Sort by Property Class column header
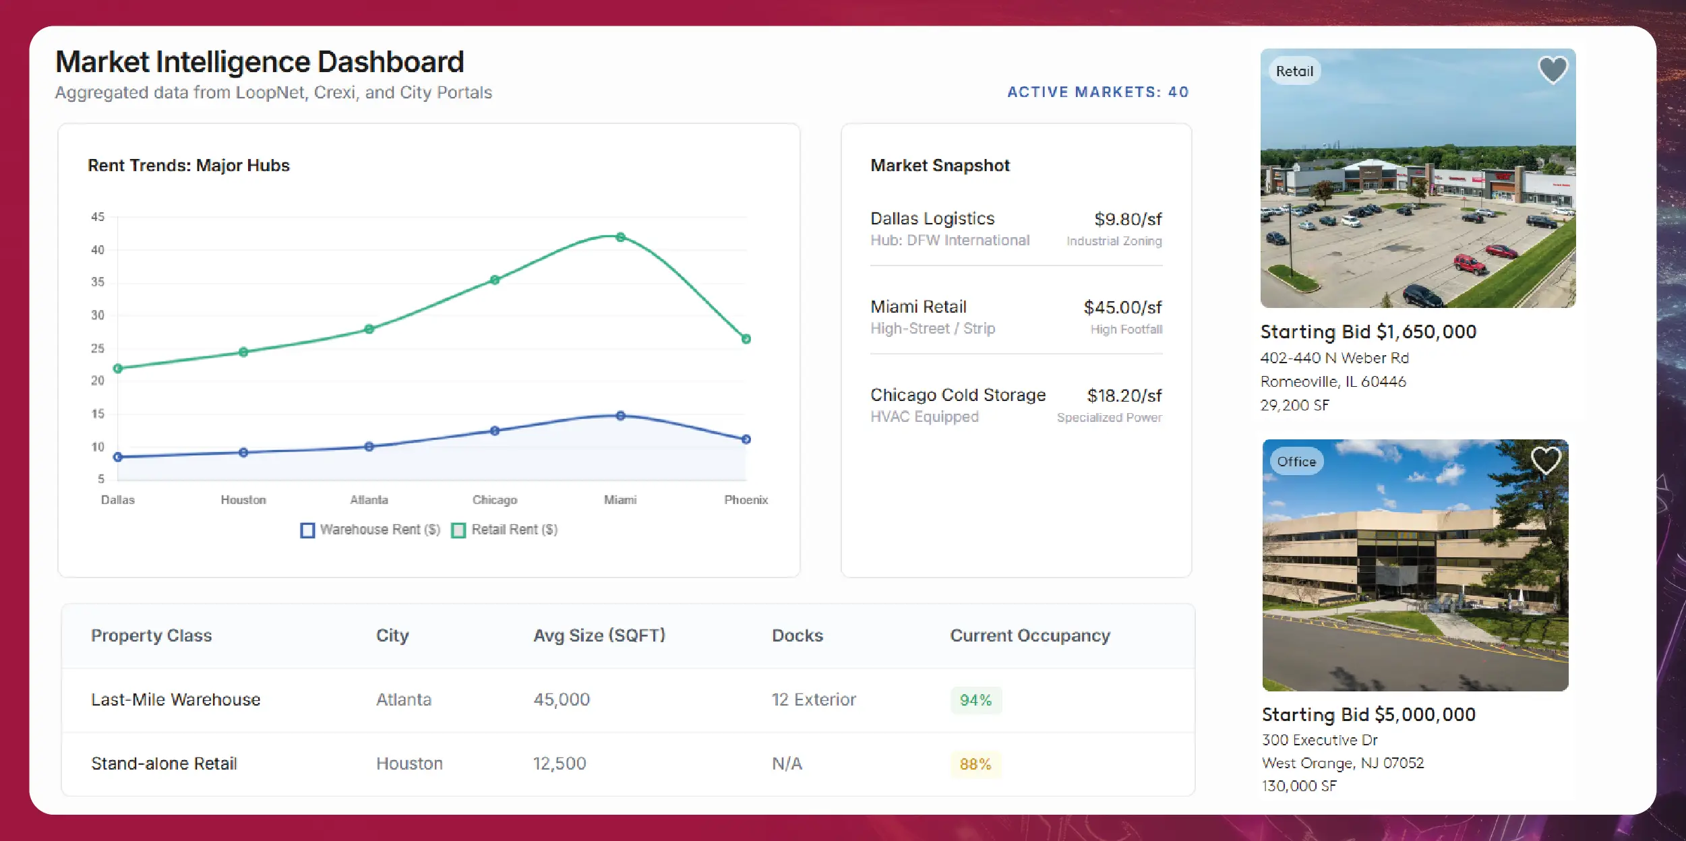This screenshot has height=841, width=1686. tap(152, 635)
